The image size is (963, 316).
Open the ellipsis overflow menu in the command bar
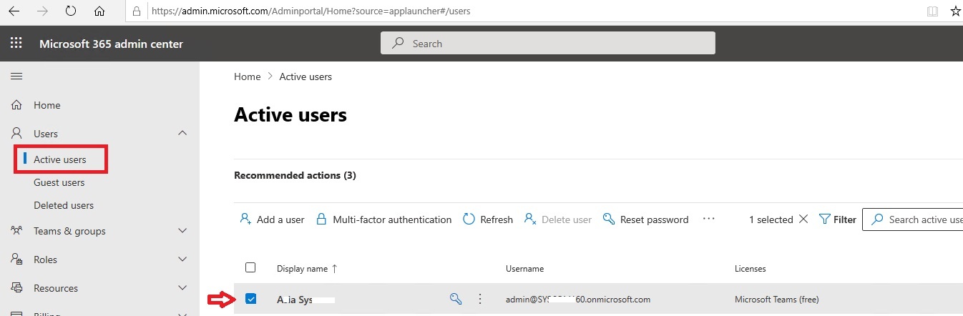point(709,219)
